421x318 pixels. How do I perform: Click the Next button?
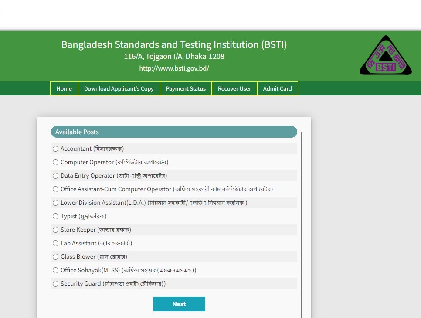pos(179,304)
